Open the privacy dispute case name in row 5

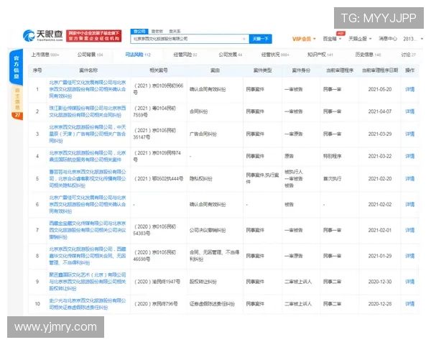pyautogui.click(x=88, y=179)
